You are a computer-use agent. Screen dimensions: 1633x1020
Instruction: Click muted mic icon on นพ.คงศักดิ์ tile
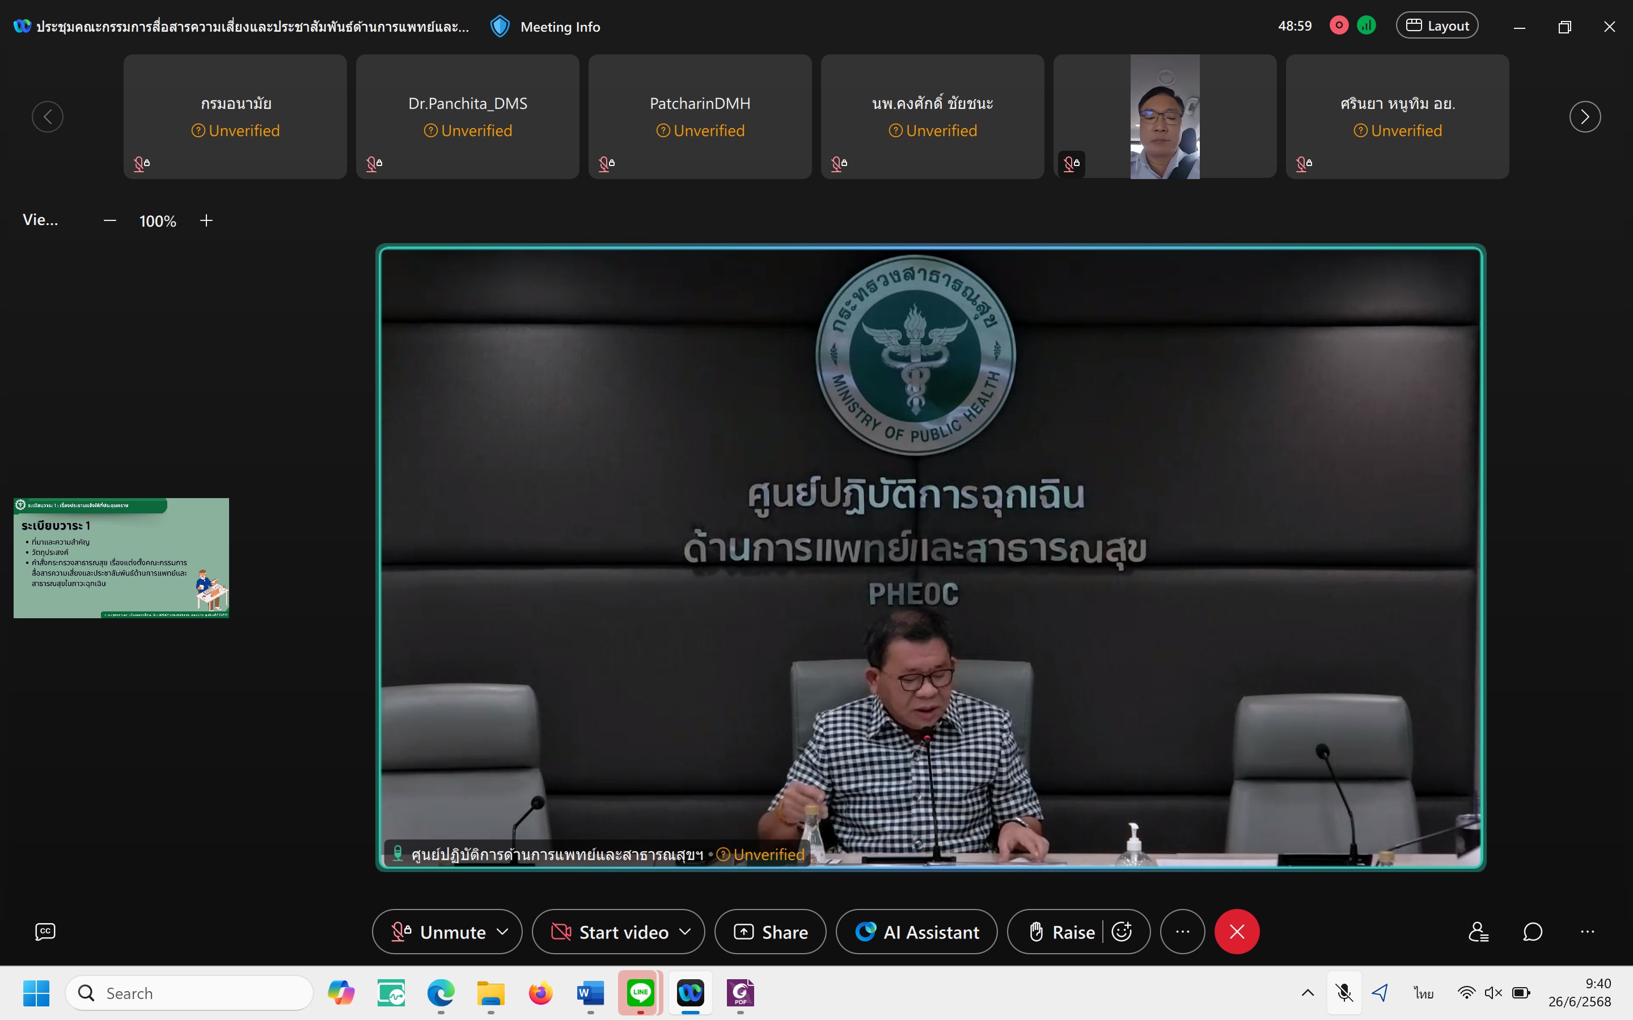point(839,163)
